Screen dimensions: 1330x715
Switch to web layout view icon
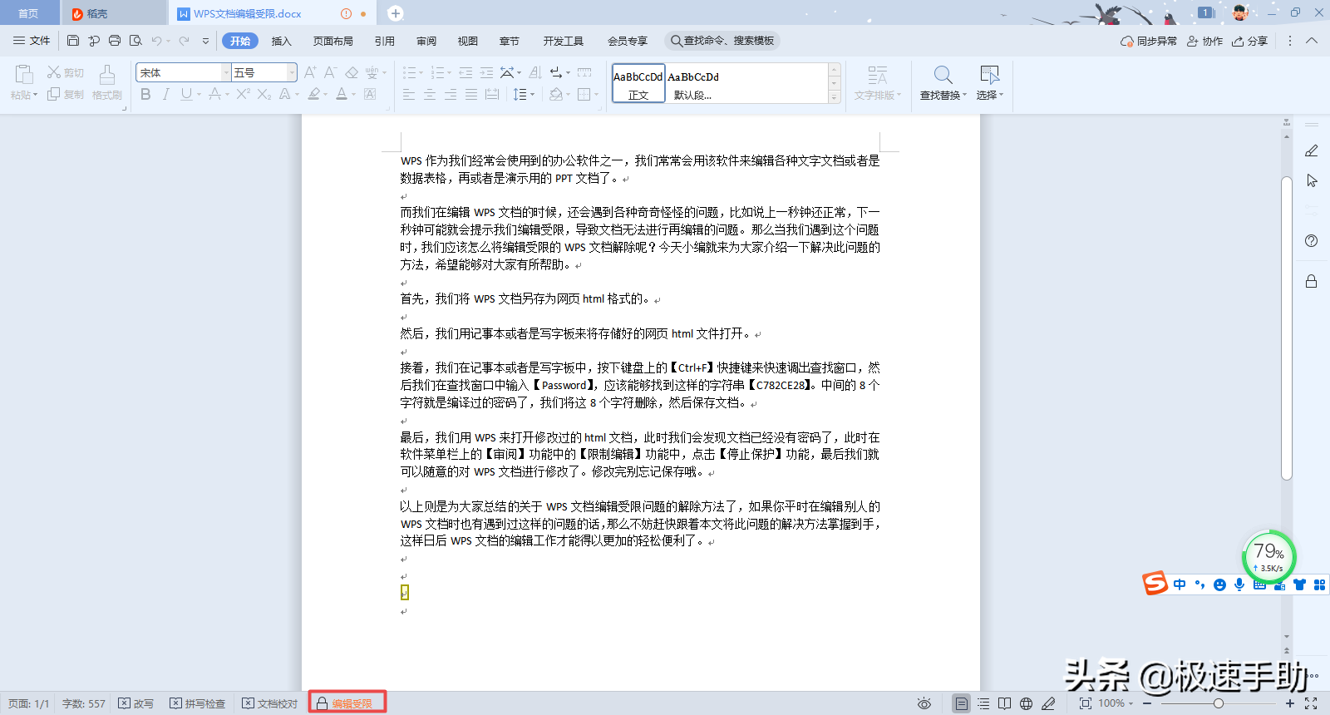pos(1027,703)
